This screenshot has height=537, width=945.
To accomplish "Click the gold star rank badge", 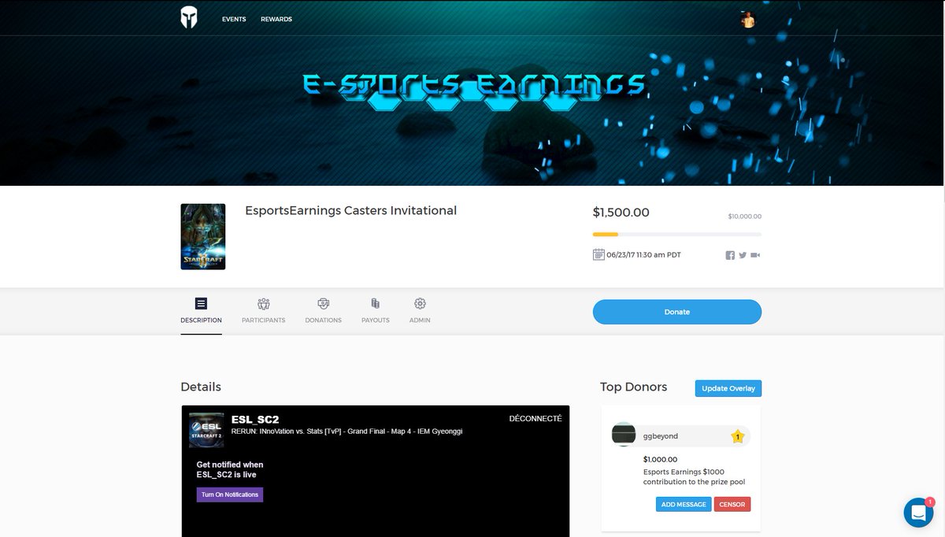I will [738, 436].
